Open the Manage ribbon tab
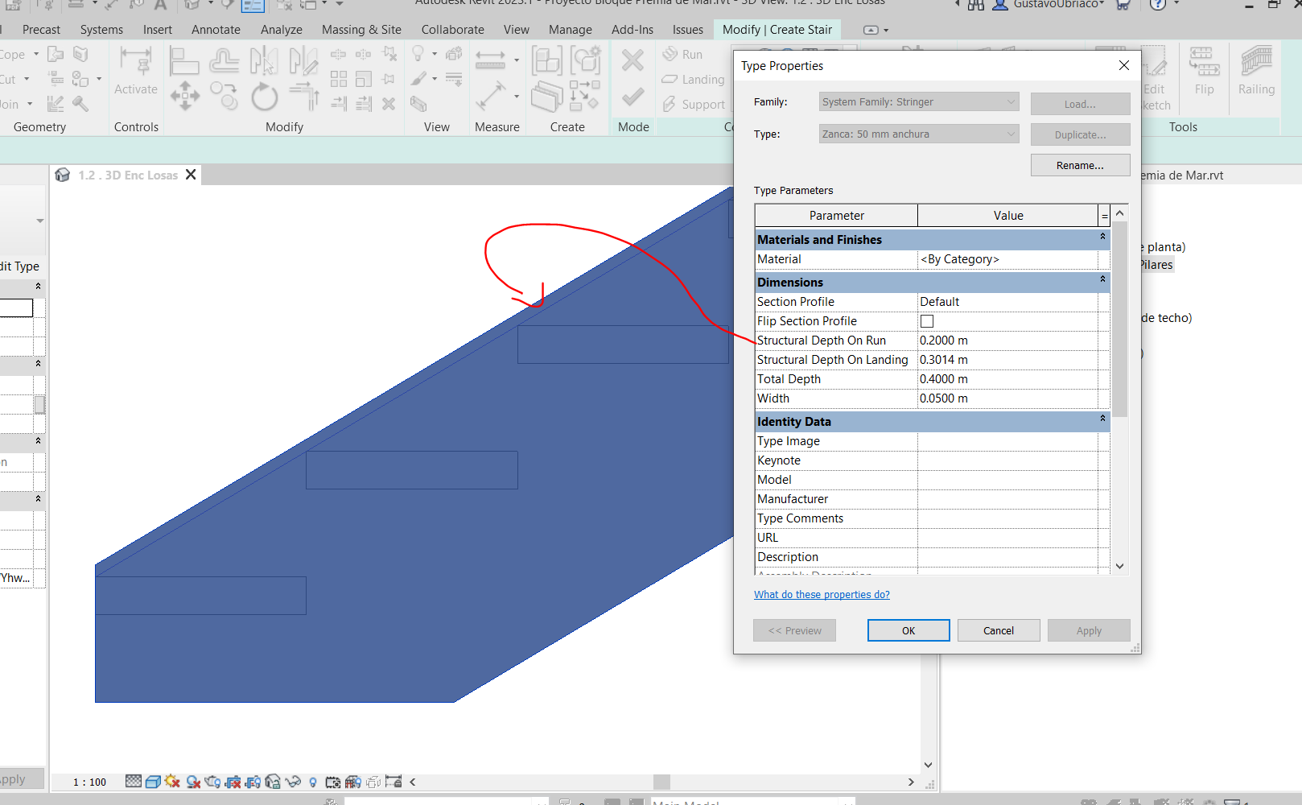The image size is (1302, 805). pyautogui.click(x=570, y=30)
